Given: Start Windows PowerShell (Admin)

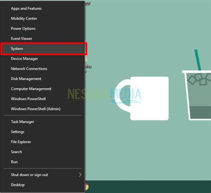Looking at the screenshot, I should pyautogui.click(x=42, y=109).
